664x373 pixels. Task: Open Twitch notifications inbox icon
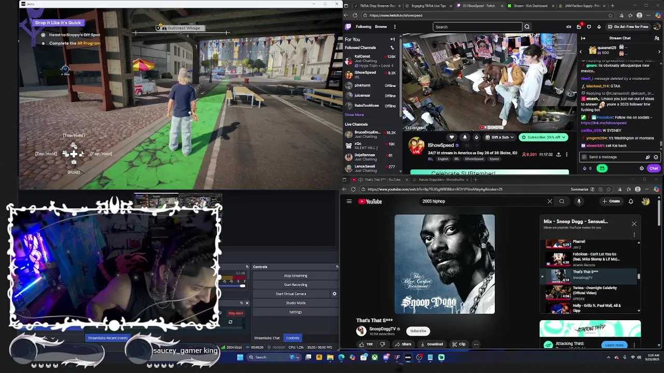point(579,27)
